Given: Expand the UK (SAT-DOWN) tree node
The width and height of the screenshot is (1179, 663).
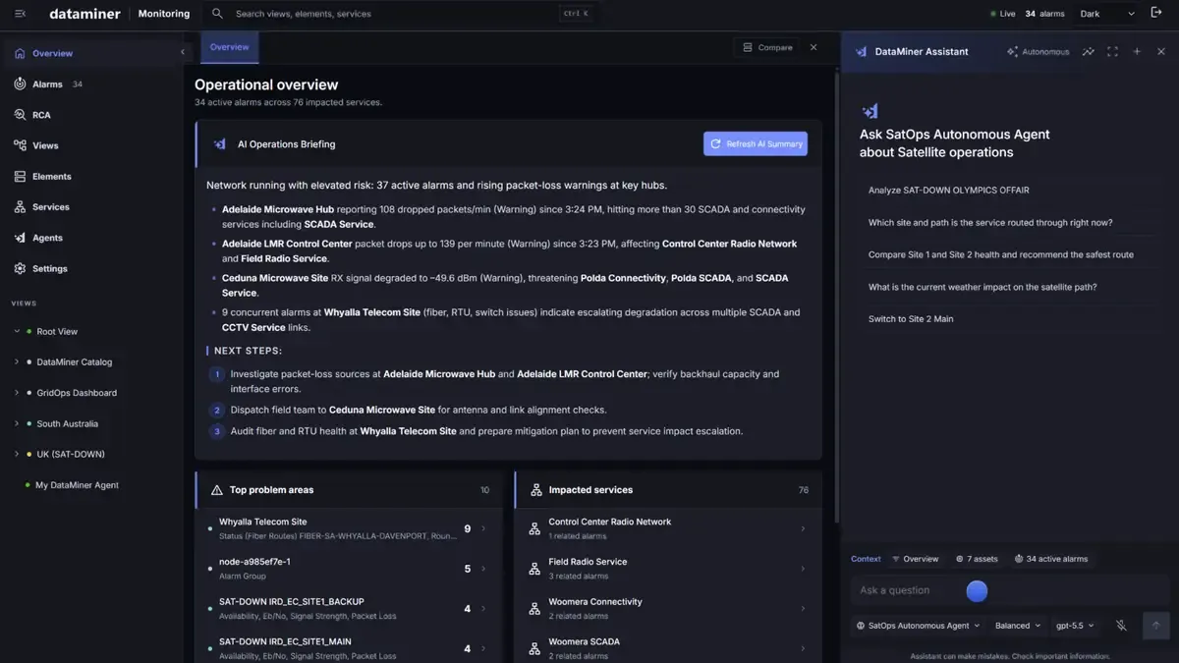Looking at the screenshot, I should 17,455.
